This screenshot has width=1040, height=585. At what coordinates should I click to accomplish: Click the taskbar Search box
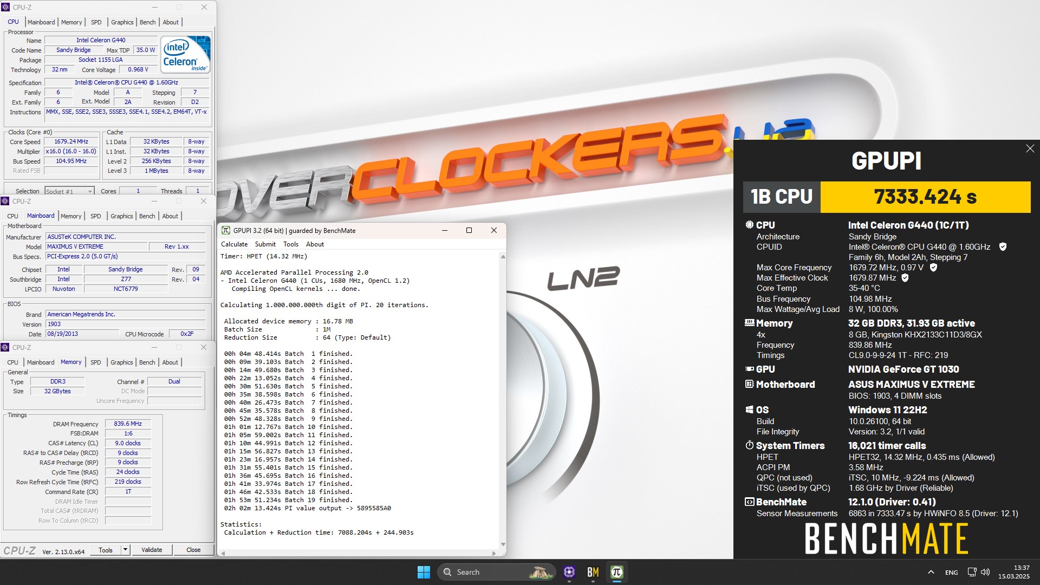[x=496, y=572]
